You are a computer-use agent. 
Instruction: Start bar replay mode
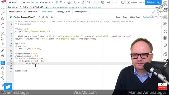click(108, 2)
